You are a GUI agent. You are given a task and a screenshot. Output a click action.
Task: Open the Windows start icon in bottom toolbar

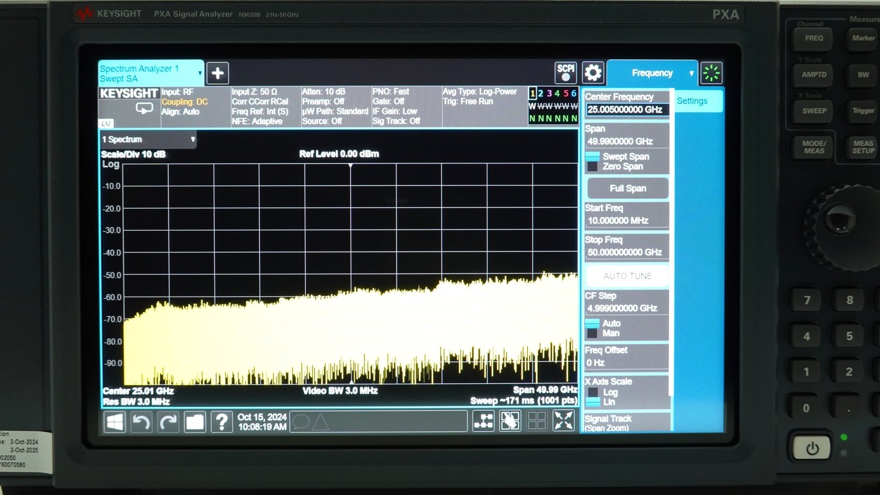point(114,422)
